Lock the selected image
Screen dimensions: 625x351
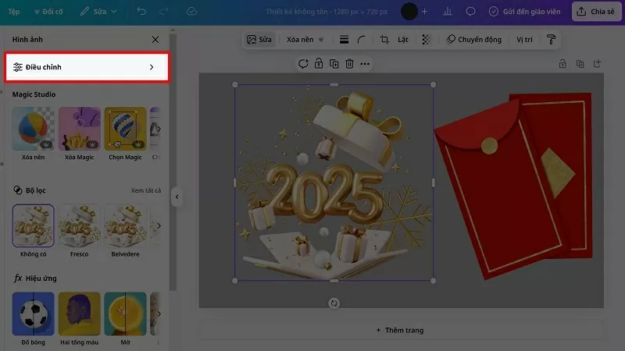319,64
